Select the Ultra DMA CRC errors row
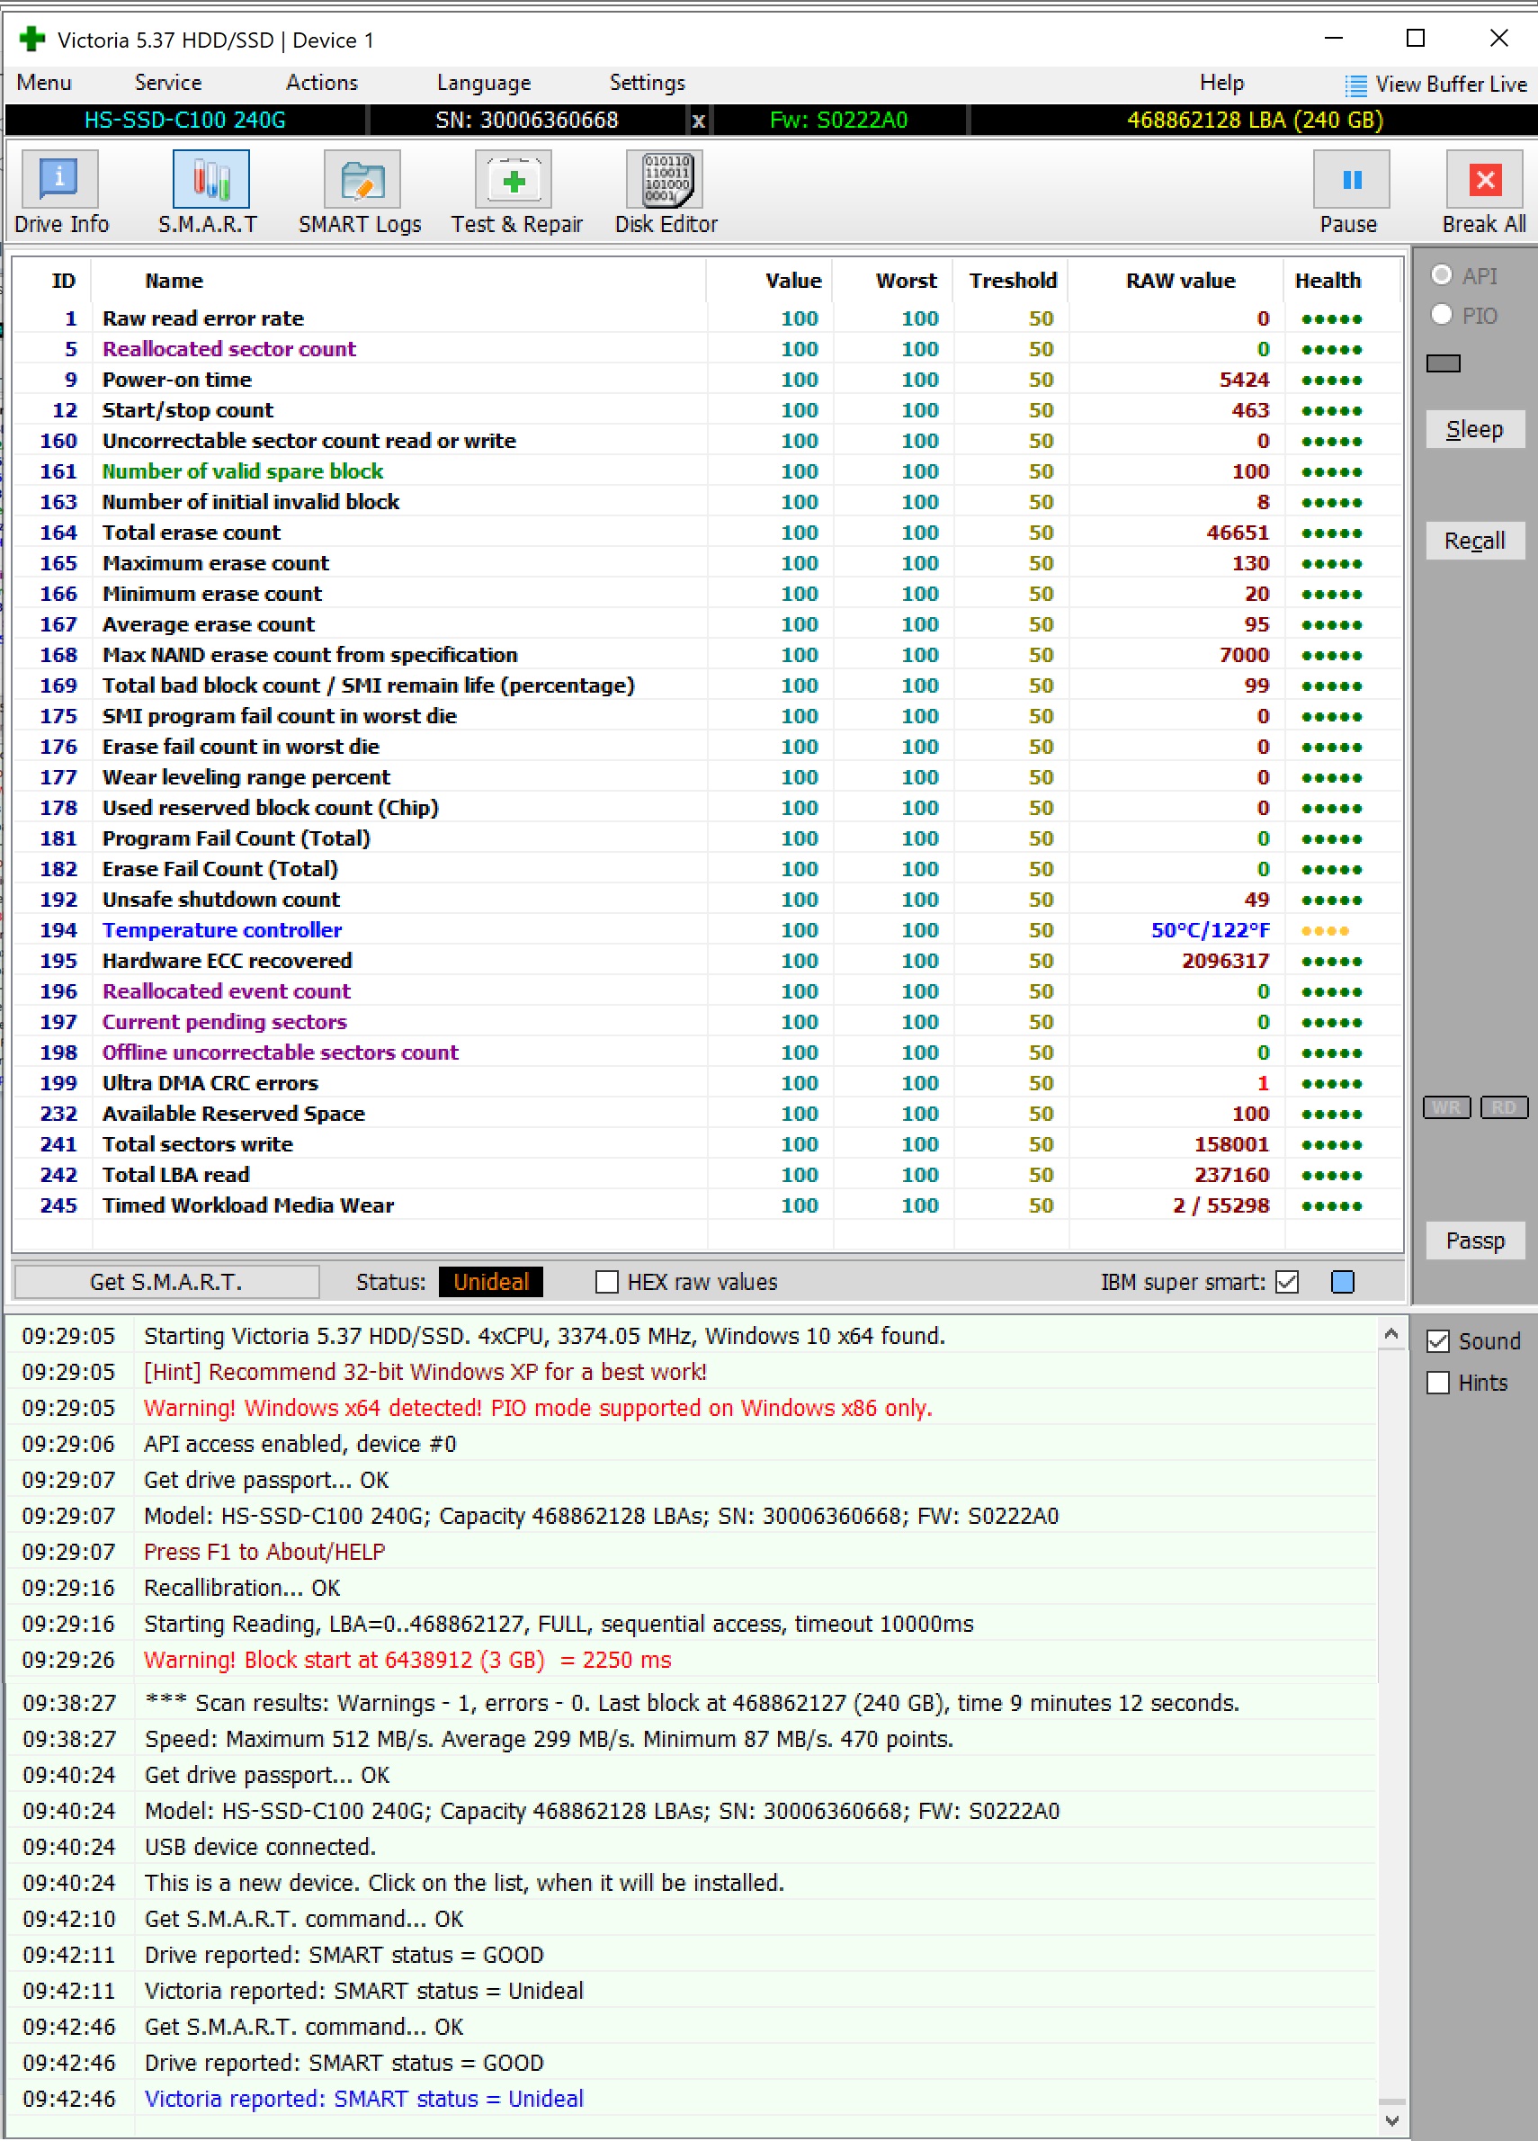 pos(706,1083)
